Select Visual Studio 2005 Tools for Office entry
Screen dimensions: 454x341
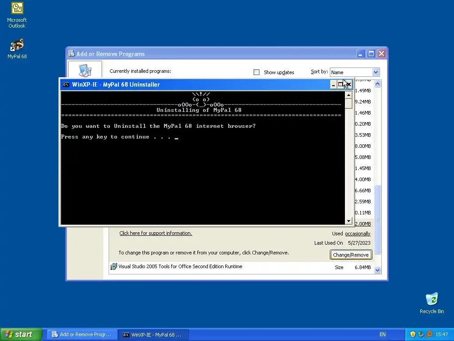[241, 267]
